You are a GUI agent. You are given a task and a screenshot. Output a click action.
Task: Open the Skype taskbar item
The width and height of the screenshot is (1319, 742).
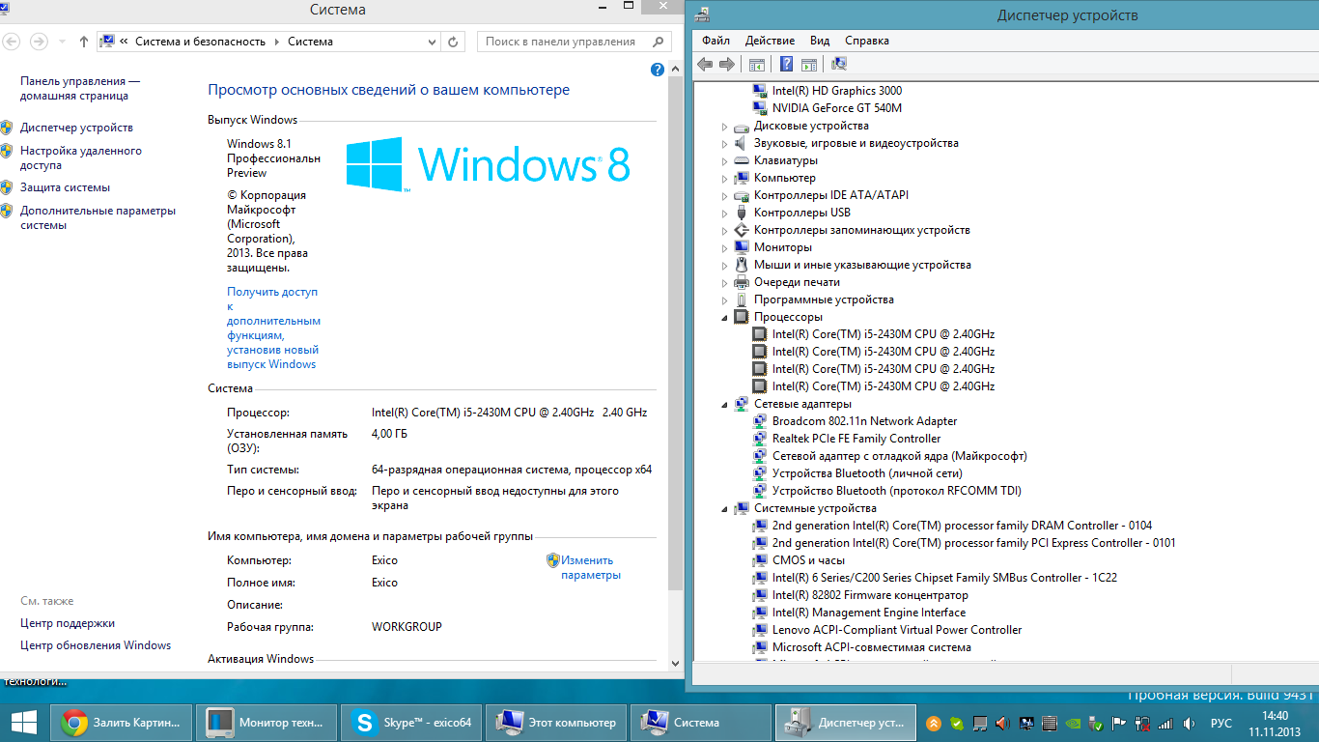coord(412,722)
